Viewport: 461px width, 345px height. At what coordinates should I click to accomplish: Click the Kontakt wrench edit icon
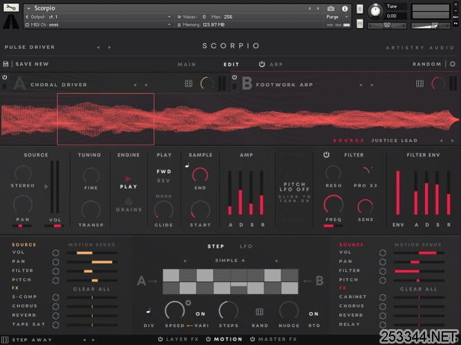coord(10,8)
